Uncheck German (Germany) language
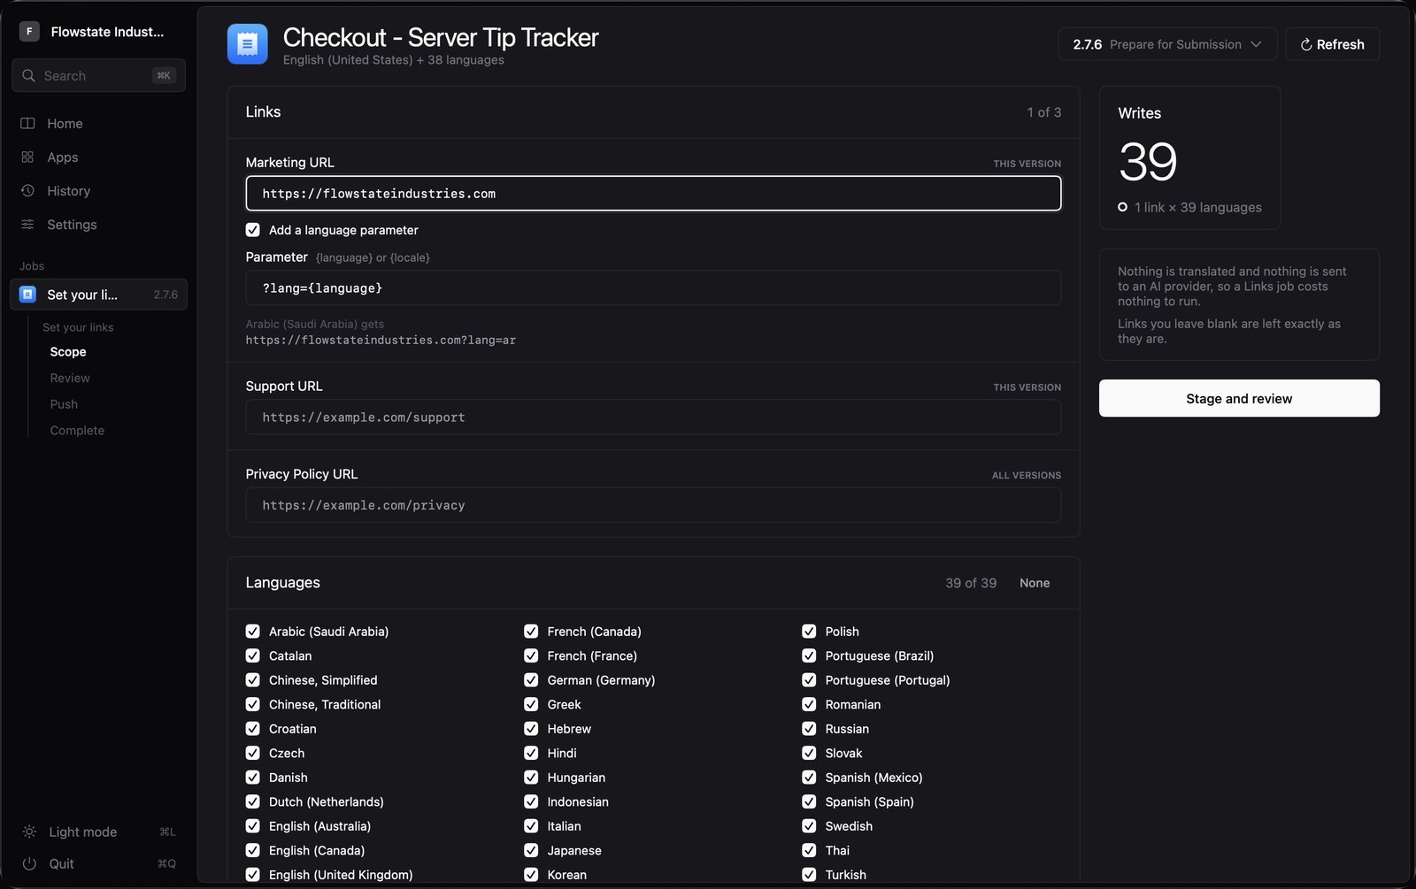Viewport: 1416px width, 889px height. click(x=531, y=679)
